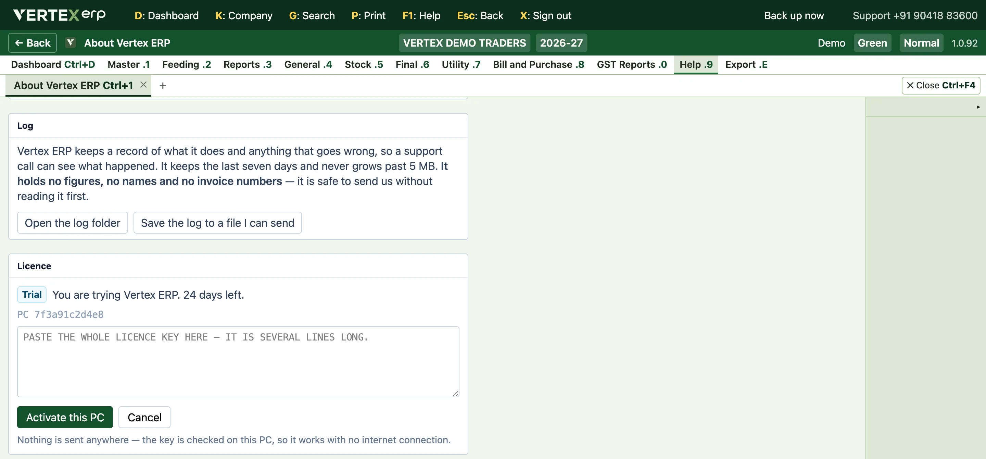The height and width of the screenshot is (459, 986).
Task: Open the Final .6 menu
Action: [x=412, y=64]
